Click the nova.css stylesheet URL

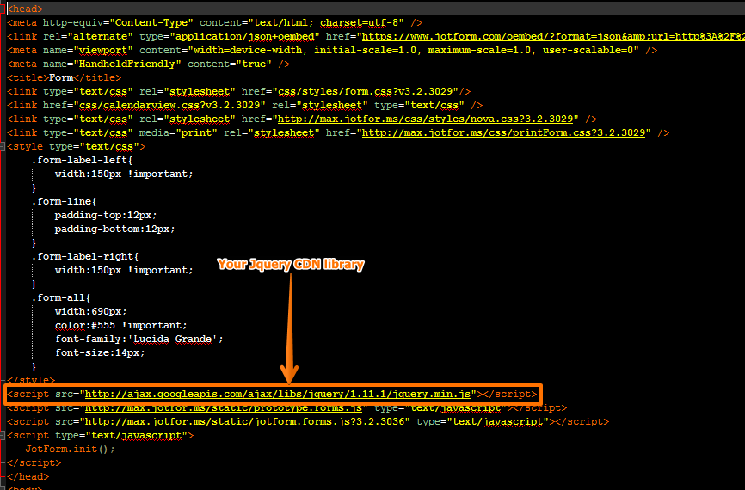coord(425,119)
